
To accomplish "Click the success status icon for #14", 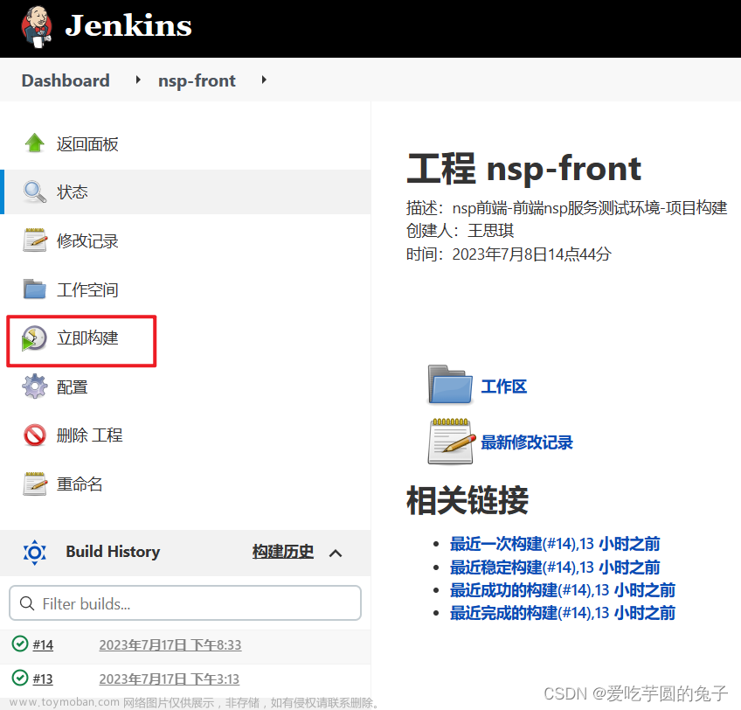I will pyautogui.click(x=20, y=644).
